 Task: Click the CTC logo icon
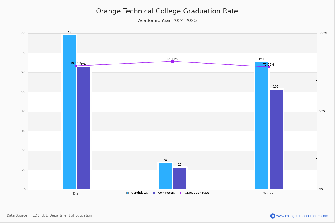[272, 216]
